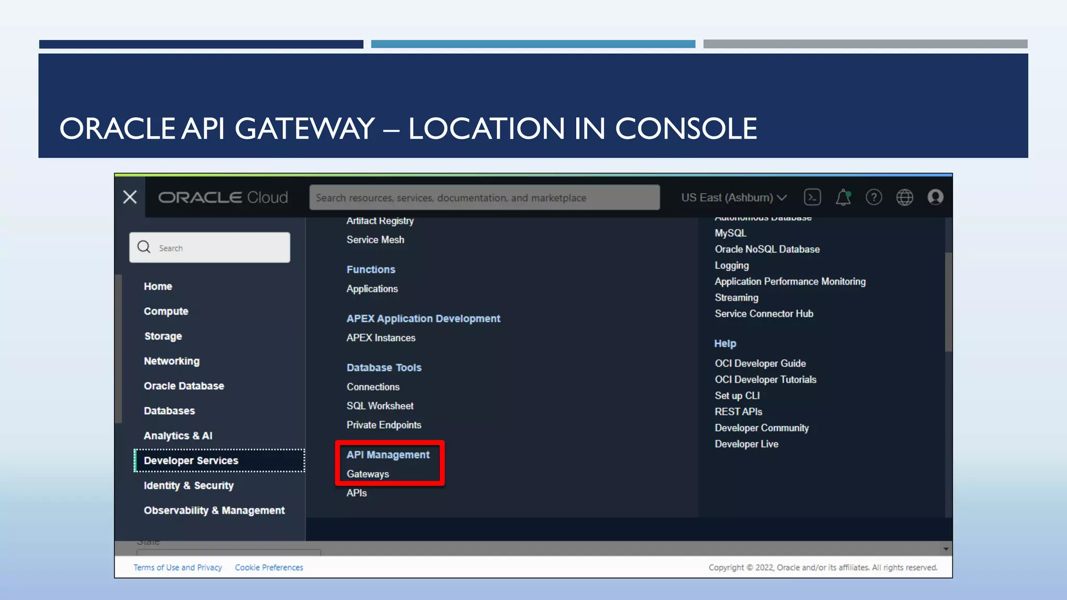The height and width of the screenshot is (600, 1067).
Task: Select Databases in the navigation menu
Action: pyautogui.click(x=169, y=411)
